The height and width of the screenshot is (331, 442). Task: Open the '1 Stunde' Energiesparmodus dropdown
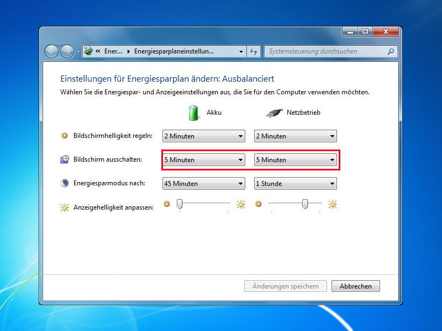click(x=296, y=183)
